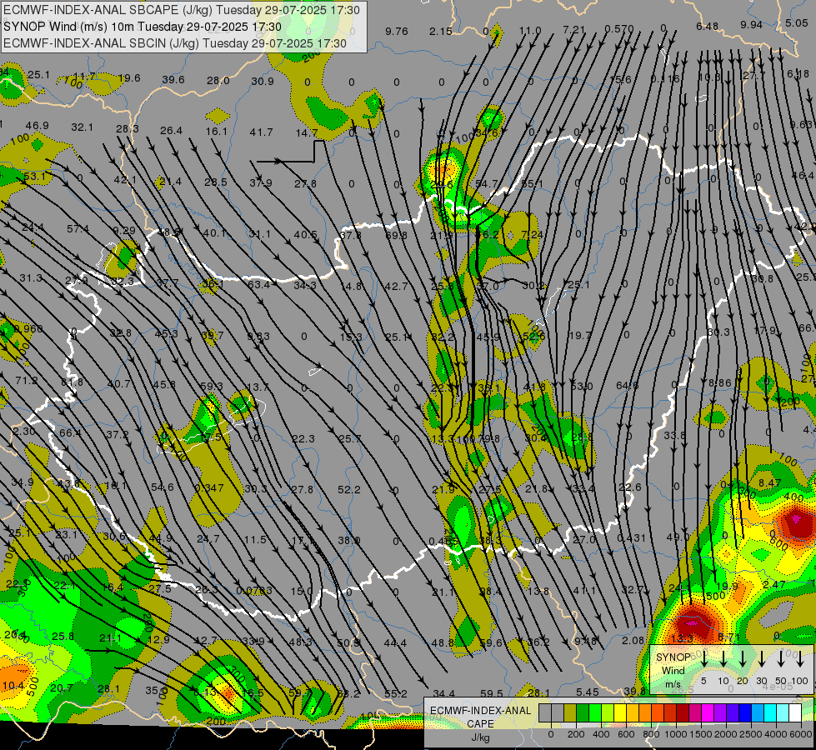Image resolution: width=816 pixels, height=750 pixels.
Task: Click the 1500 tick label on color bar
Action: 701,734
